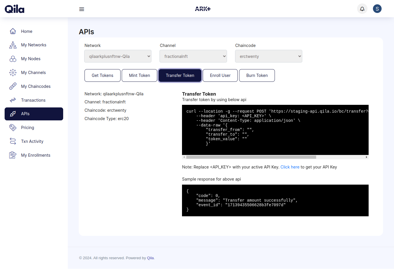394x269 pixels.
Task: Click the My Chaincodes link icon
Action: point(13,86)
